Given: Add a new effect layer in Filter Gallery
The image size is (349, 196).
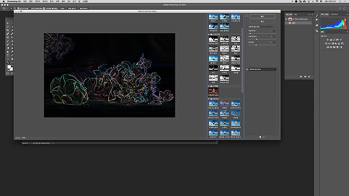Looking at the screenshot, I should click(x=260, y=137).
